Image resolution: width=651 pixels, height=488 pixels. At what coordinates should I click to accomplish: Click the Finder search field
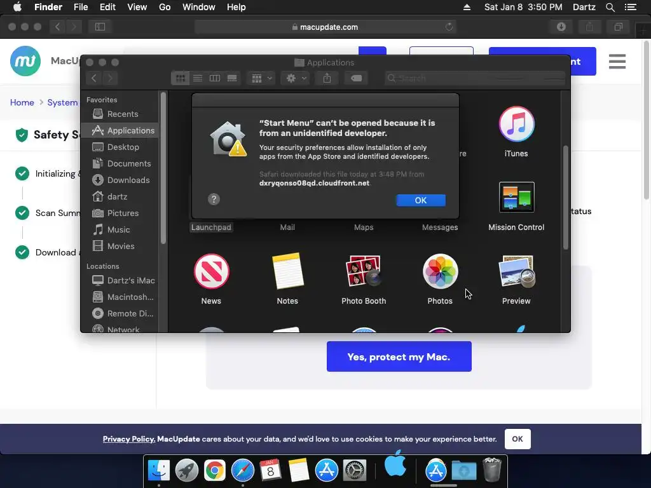[474, 78]
